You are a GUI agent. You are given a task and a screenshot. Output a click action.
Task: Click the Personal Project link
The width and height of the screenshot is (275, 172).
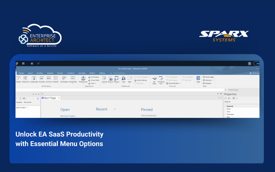[x=68, y=116]
